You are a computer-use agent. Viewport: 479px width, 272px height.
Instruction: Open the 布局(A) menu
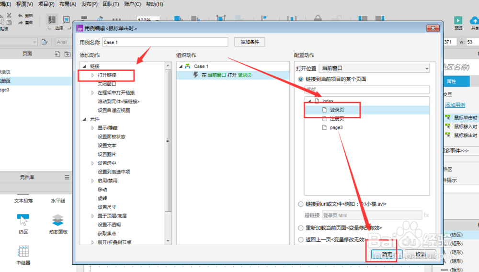click(68, 4)
